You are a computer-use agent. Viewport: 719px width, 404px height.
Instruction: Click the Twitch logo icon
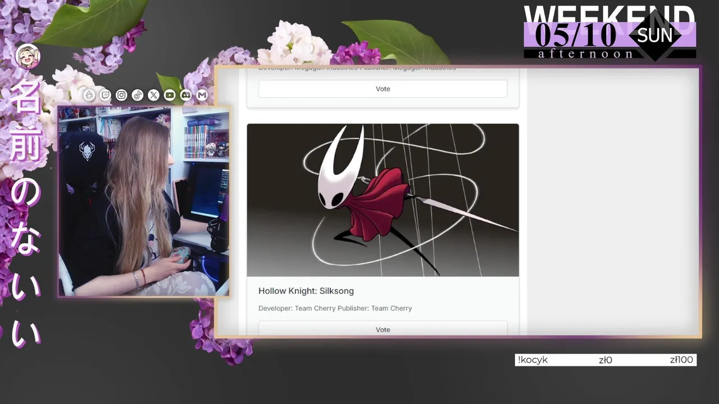pos(105,95)
